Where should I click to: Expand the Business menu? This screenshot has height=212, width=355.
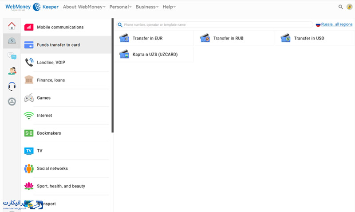coord(147,7)
